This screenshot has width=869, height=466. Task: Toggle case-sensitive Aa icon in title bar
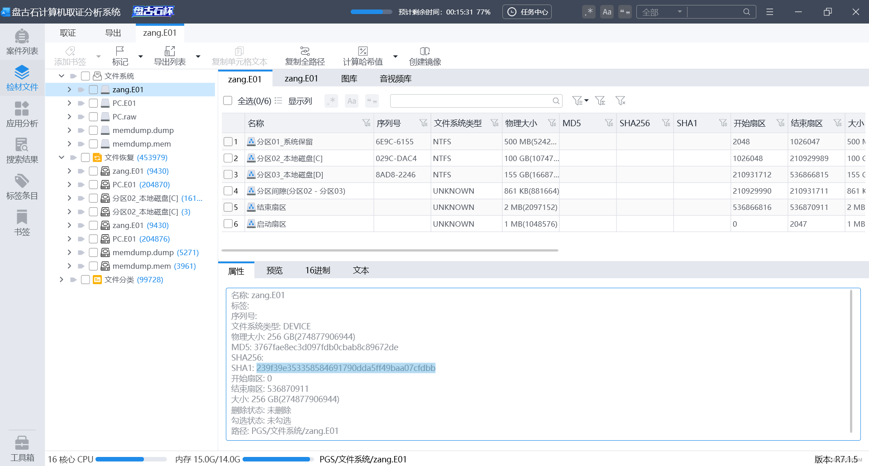[607, 12]
